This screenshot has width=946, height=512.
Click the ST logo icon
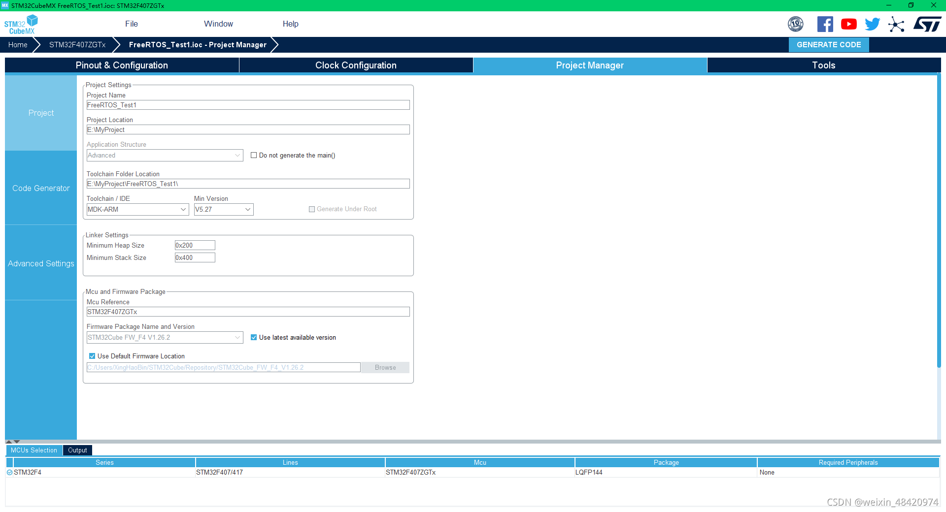[927, 24]
